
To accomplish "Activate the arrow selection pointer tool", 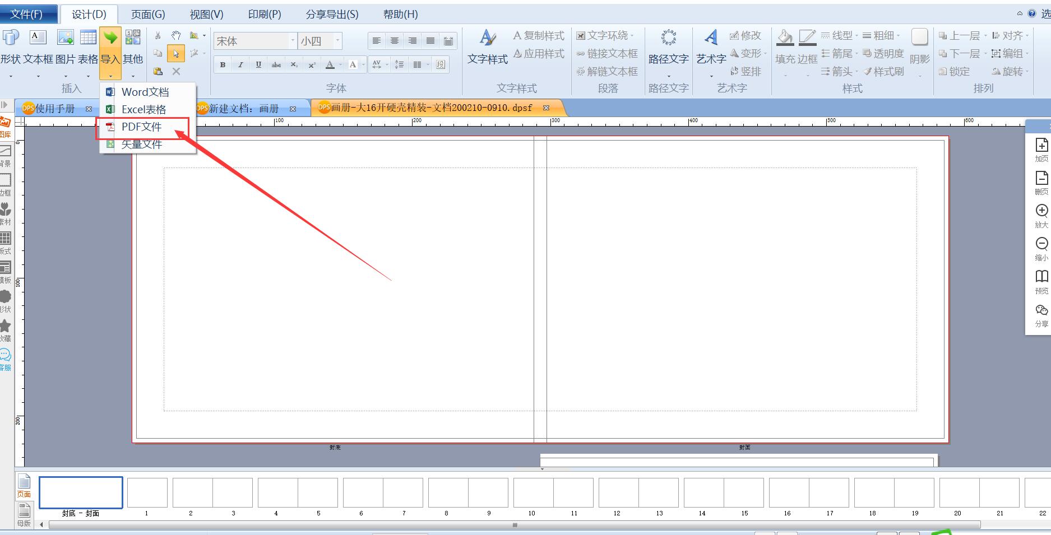I will click(176, 54).
